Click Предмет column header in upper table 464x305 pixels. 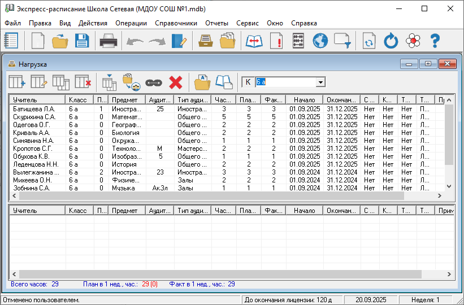click(127, 100)
